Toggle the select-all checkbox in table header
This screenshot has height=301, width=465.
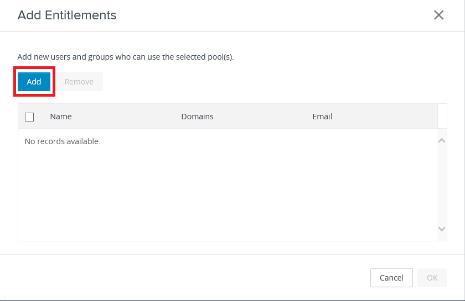coord(30,117)
